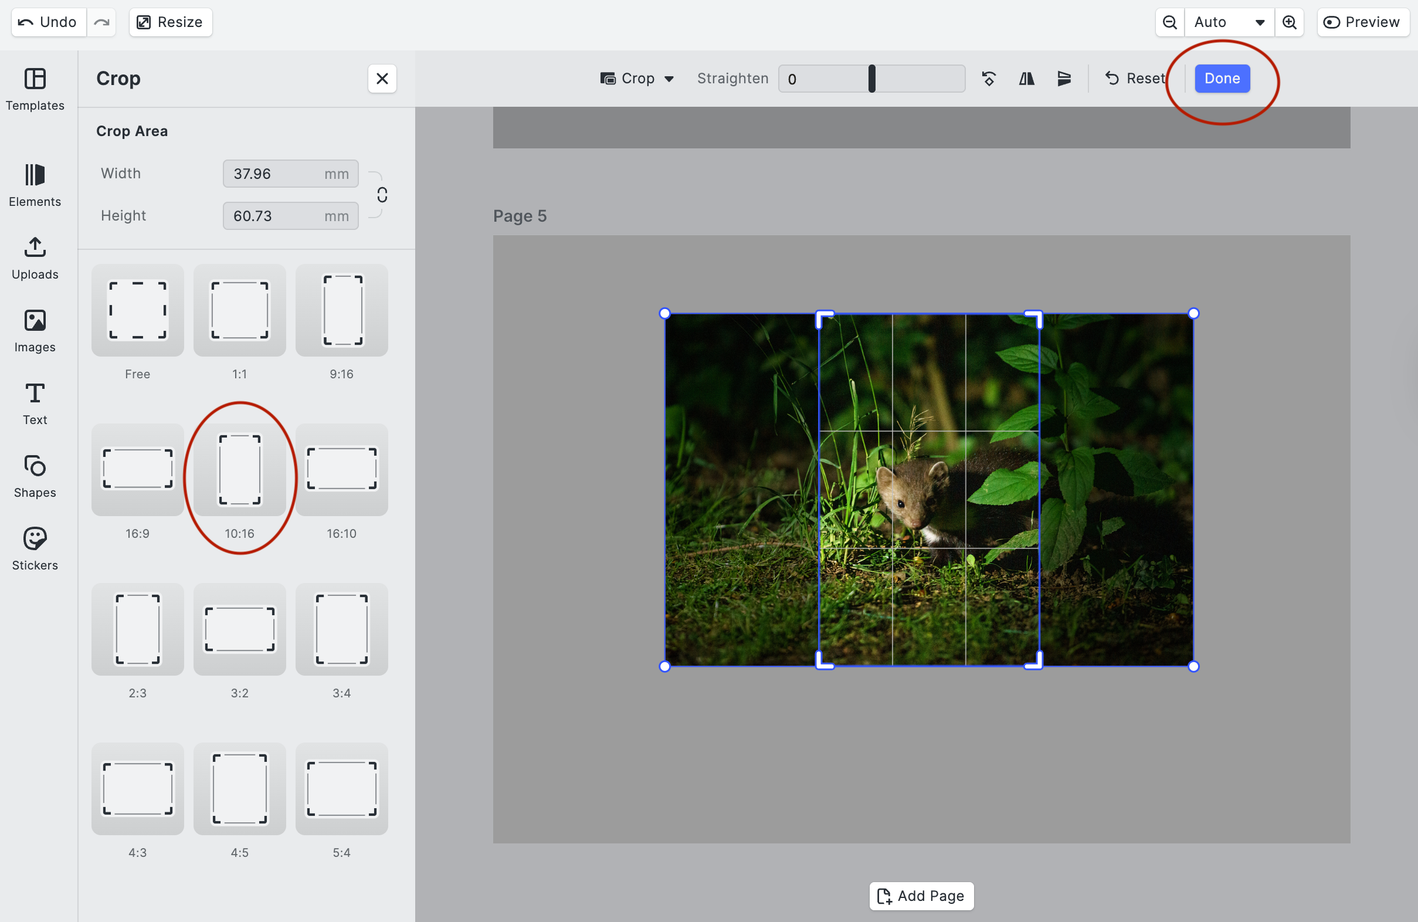The image size is (1418, 922).
Task: Click the rotate image icon
Action: click(988, 79)
